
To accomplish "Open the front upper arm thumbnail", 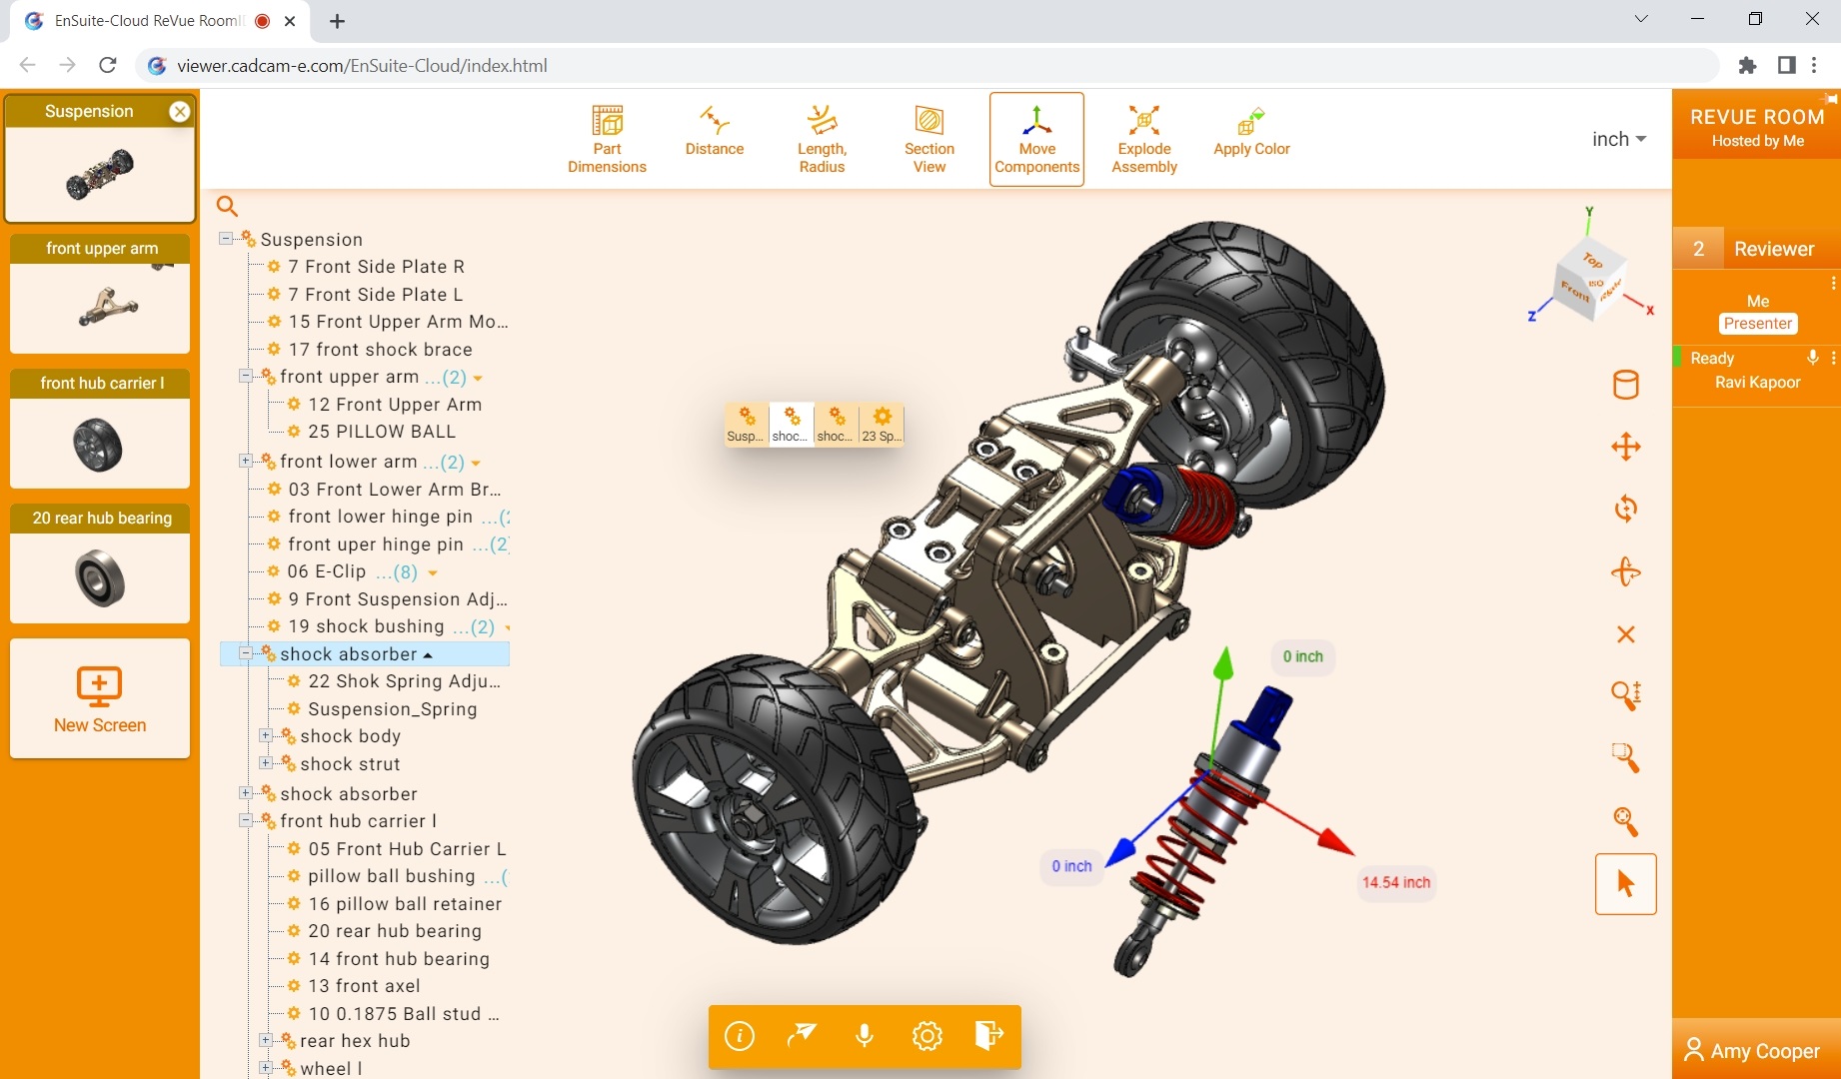I will coord(100,294).
